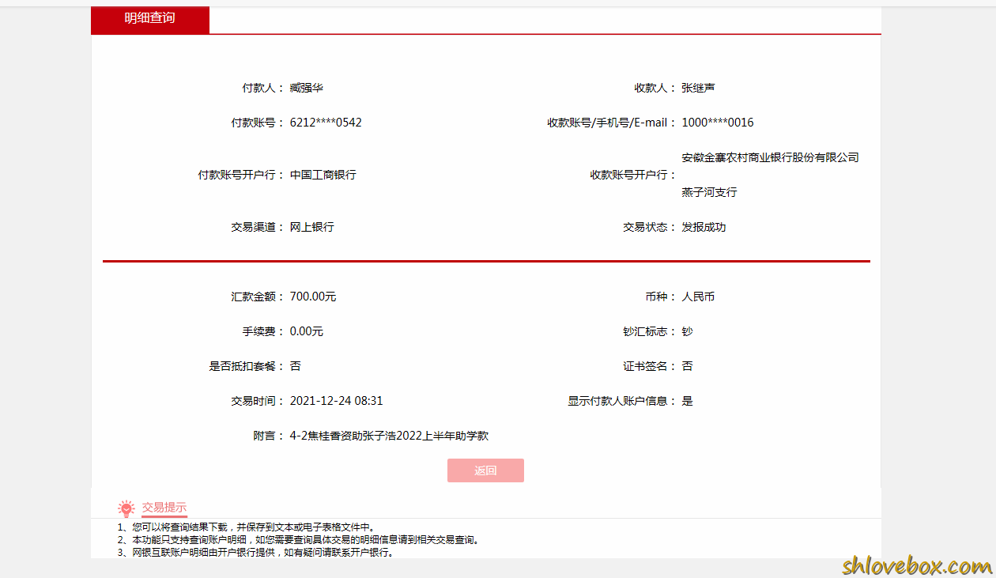
Task: Click the 是 value for 显示付款人账户信息
Action: coord(687,401)
